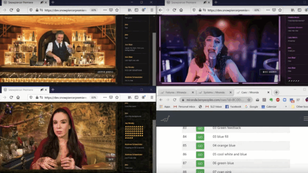Click the lock icon in top-left Firefox
Image resolution: width=308 pixels, height=173 pixels.
pos(37,10)
